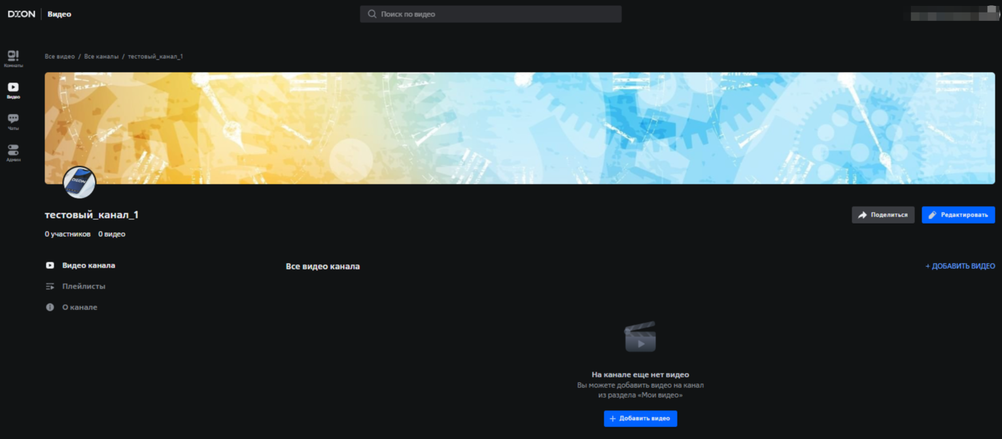Click the 'Редактировать' edit button
This screenshot has width=1002, height=439.
pos(958,215)
